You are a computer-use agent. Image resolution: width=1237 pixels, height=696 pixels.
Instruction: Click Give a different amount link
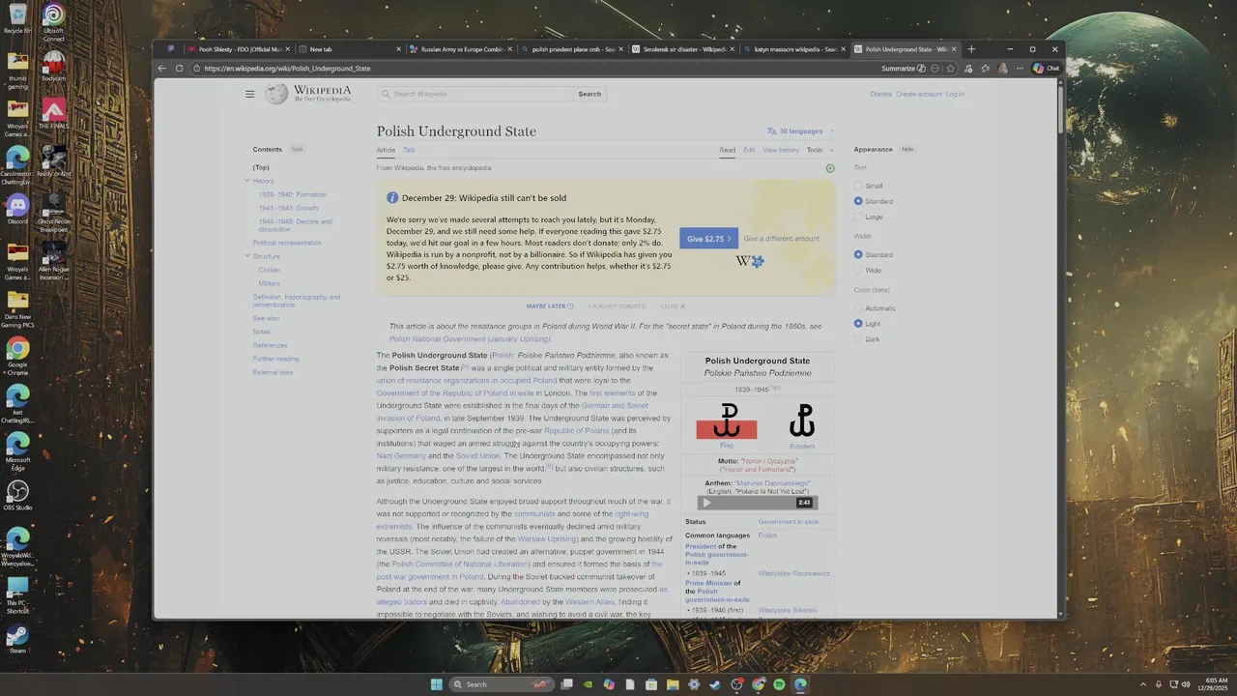781,239
